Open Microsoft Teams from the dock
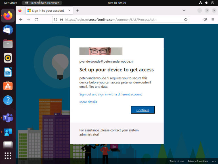218x164 pixels. coord(8,117)
